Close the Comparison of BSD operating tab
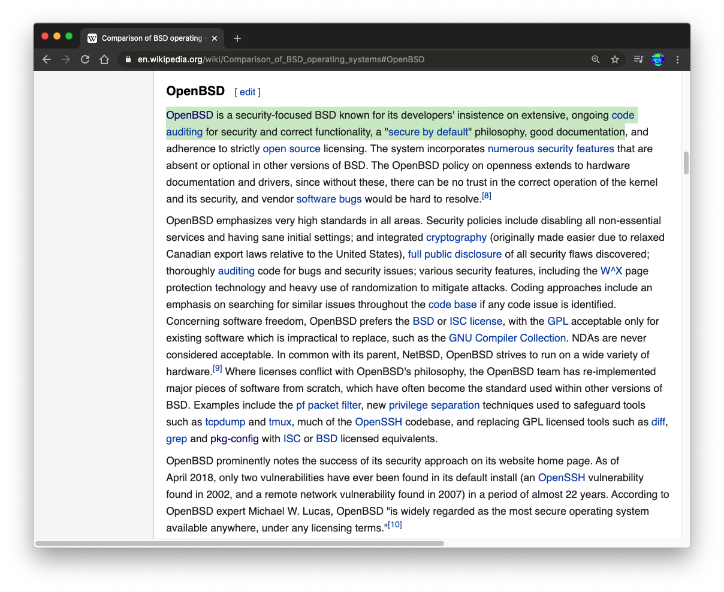Image resolution: width=724 pixels, height=592 pixels. tap(215, 38)
